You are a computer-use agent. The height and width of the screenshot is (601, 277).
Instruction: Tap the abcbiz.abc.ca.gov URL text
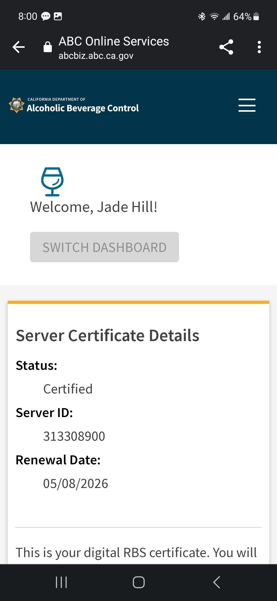tap(96, 56)
